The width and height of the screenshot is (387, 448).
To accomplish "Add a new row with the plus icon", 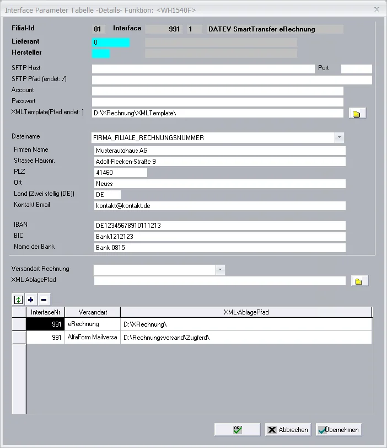I will (x=31, y=300).
